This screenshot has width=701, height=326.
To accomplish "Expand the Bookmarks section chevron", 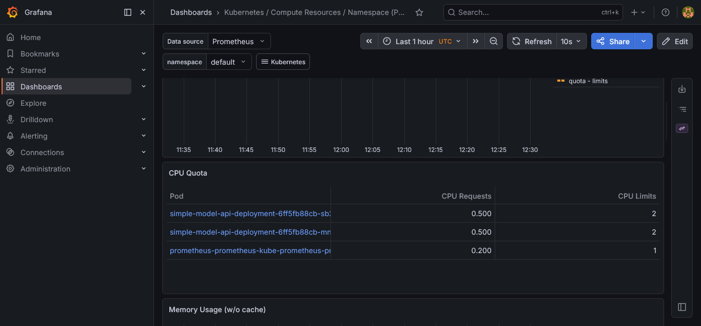I will pos(144,54).
